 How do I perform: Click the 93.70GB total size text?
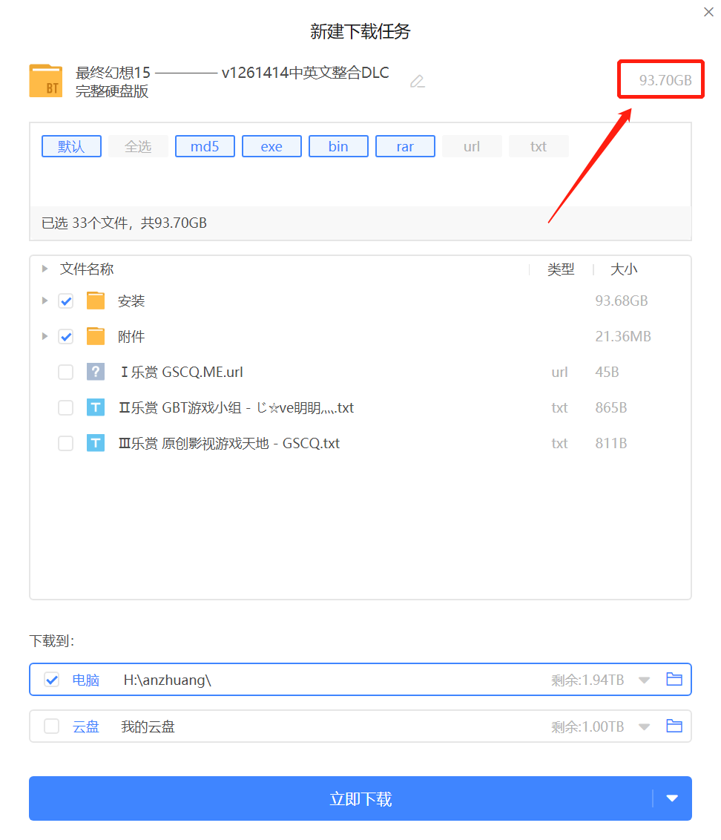click(x=665, y=80)
